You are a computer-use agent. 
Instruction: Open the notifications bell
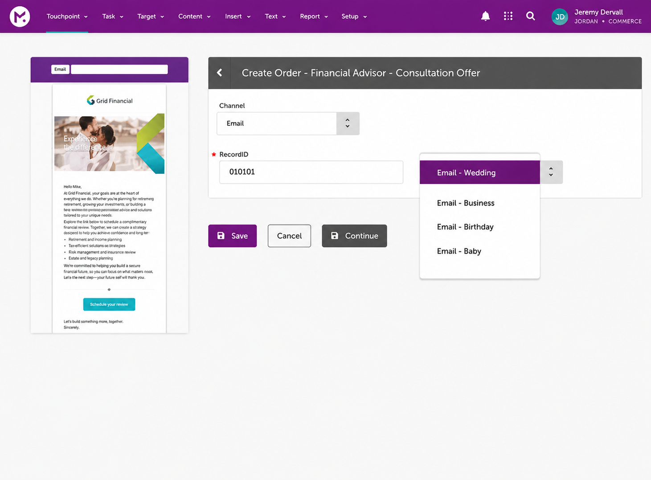(485, 16)
